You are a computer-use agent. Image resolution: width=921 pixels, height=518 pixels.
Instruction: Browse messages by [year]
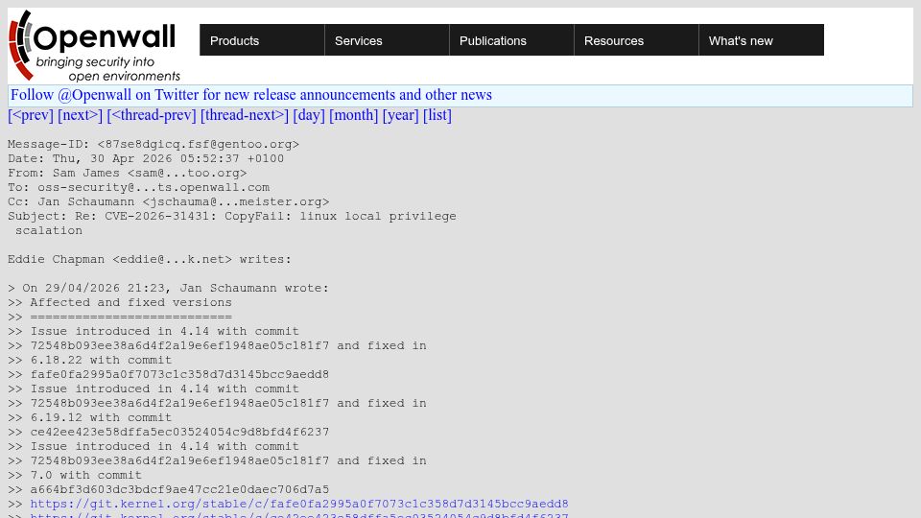click(x=401, y=115)
